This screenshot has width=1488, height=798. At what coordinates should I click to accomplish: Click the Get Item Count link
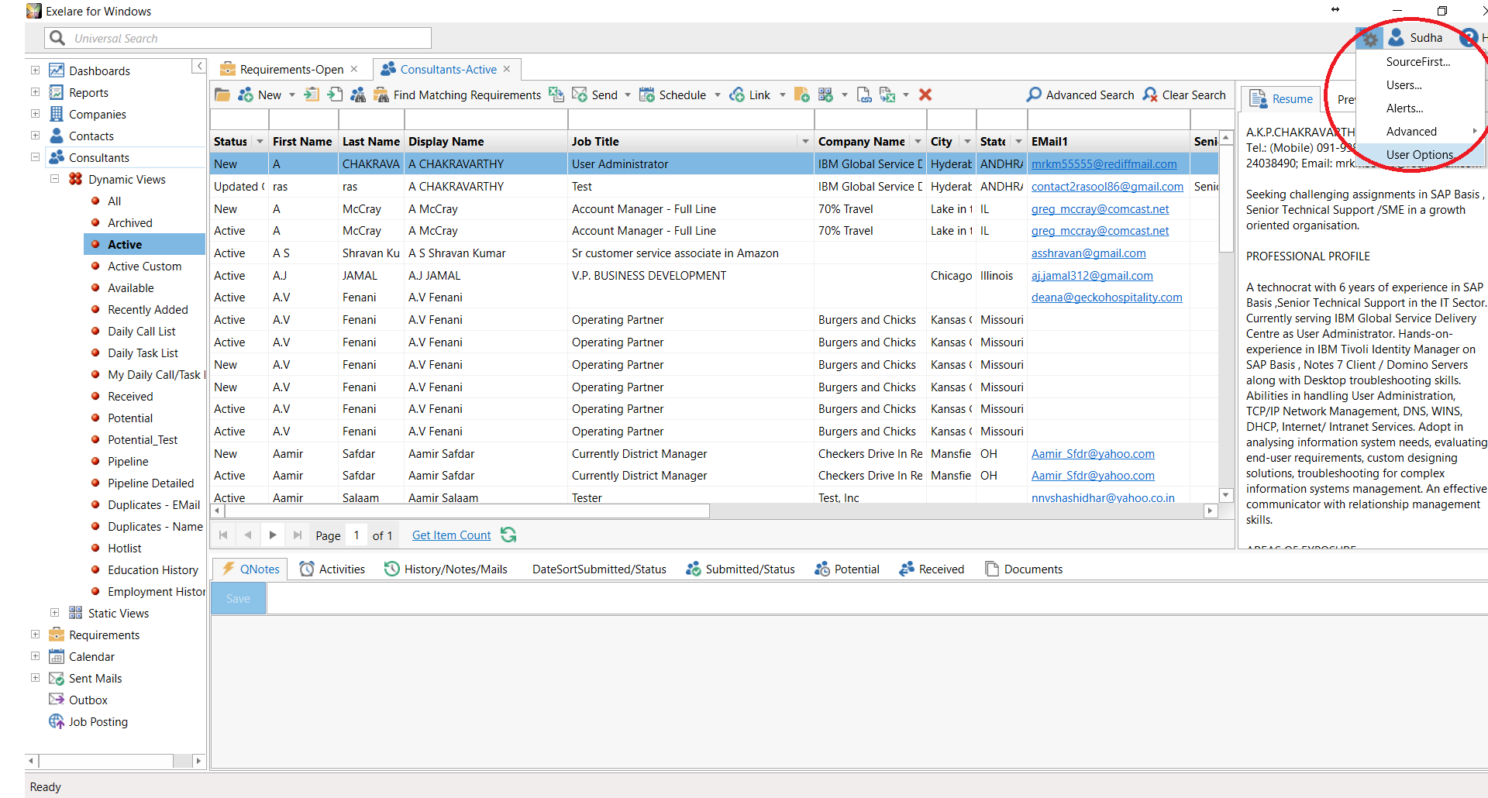point(451,535)
